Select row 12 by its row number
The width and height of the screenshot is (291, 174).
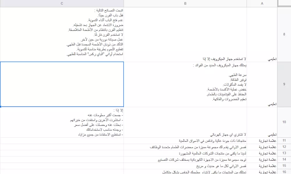pos(284,147)
